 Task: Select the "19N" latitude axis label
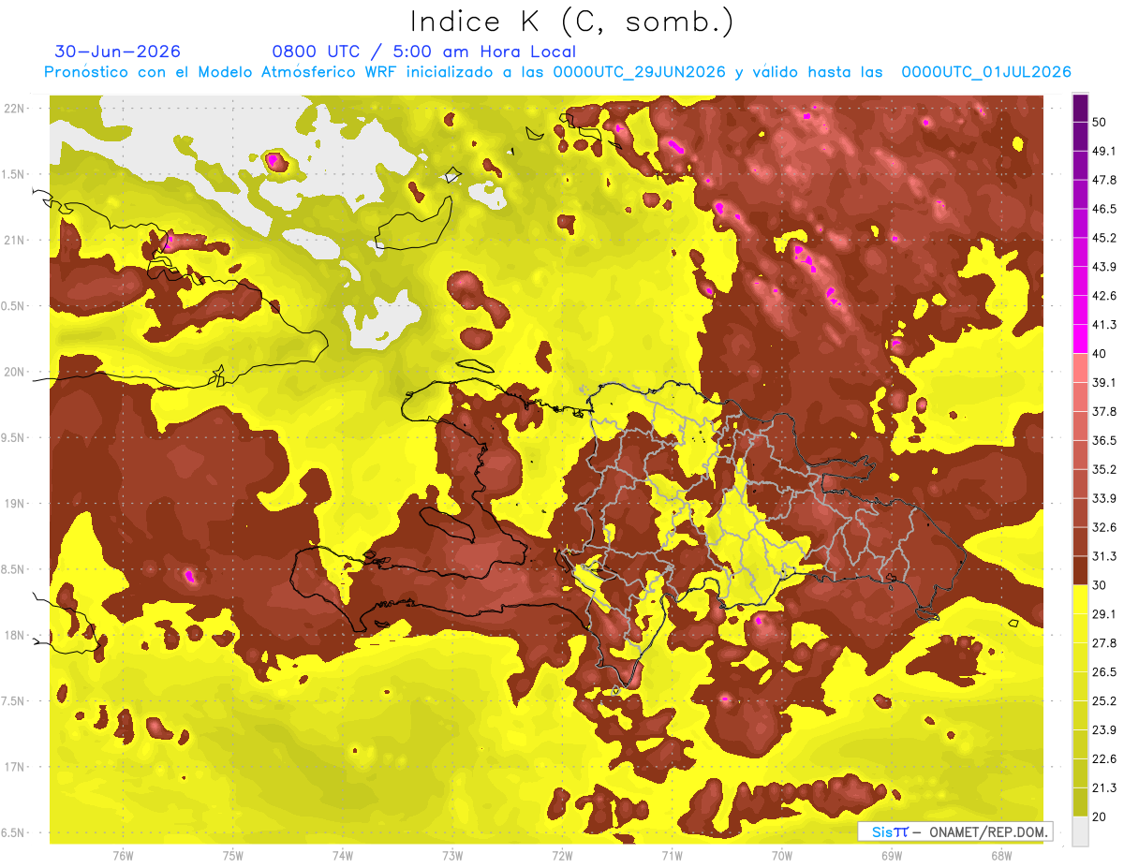click(16, 504)
